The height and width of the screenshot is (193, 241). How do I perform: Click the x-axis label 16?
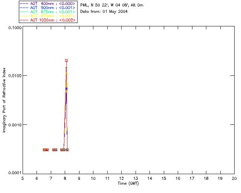point(178,178)
